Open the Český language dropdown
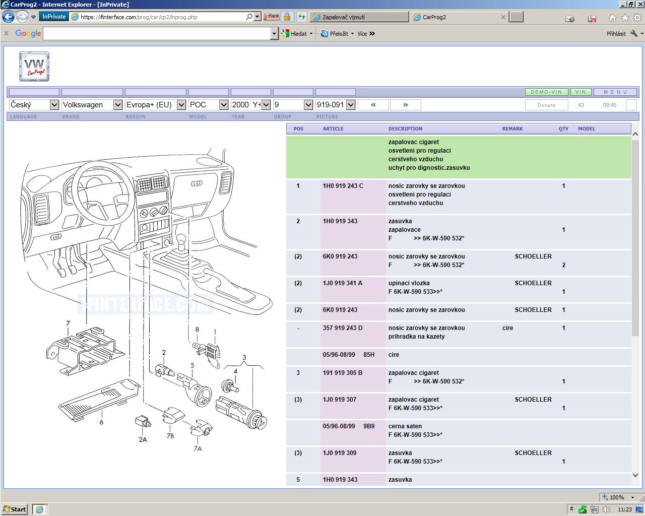This screenshot has height=516, width=645. click(x=34, y=105)
